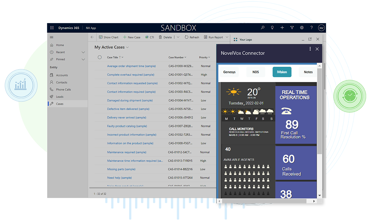Toggle the hamburger site map menu

[52, 37]
